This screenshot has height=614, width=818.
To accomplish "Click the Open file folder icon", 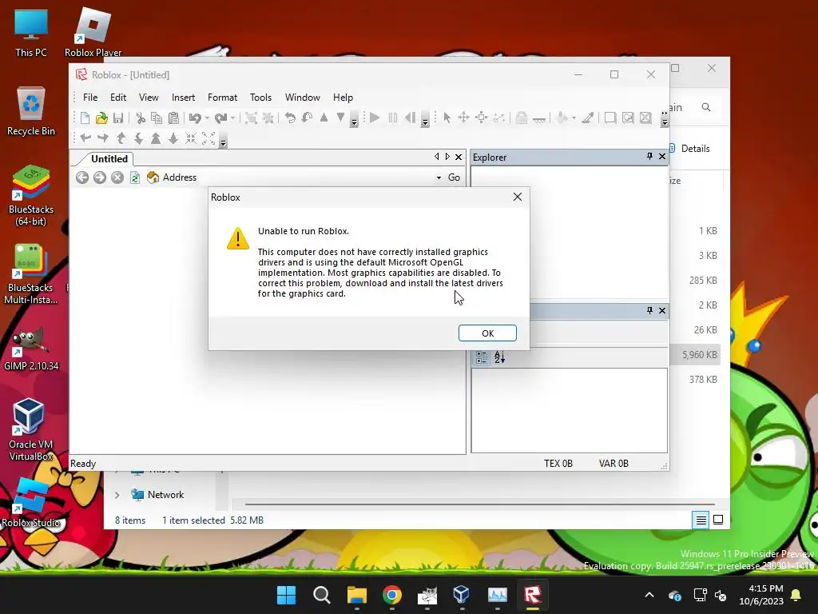I will pyautogui.click(x=101, y=118).
